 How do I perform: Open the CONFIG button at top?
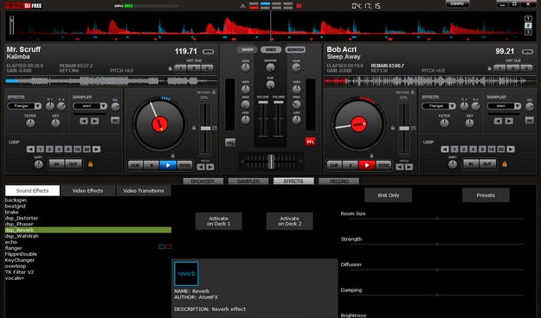coord(458,4)
